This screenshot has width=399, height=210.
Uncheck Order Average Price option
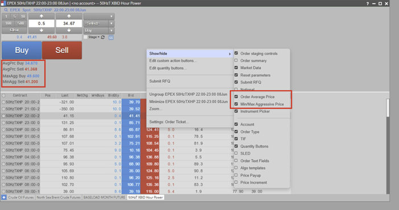[236, 96]
